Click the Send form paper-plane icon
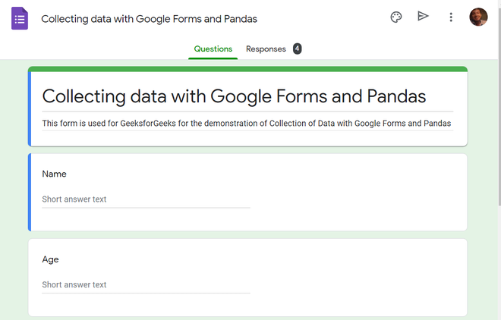Screen dimensions: 501x320 pos(423,17)
